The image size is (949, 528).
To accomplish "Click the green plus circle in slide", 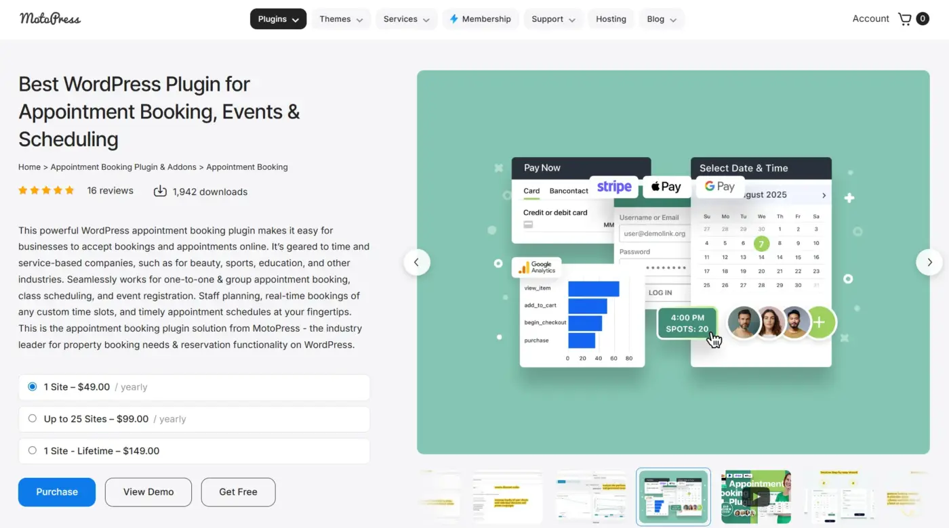I will pos(820,322).
